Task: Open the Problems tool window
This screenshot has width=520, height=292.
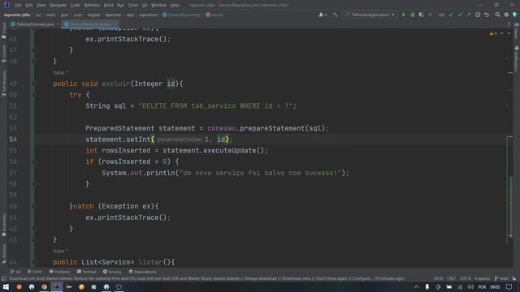Action: click(x=59, y=272)
